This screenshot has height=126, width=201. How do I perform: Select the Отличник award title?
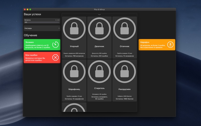124,46
